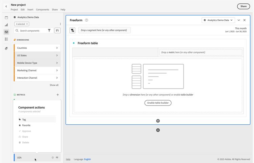
Task: Click the trash icon beside Delete
Action: [20, 142]
